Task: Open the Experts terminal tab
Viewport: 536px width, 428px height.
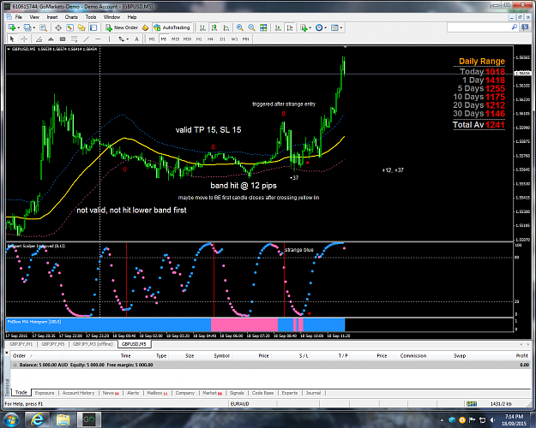Action: click(290, 393)
